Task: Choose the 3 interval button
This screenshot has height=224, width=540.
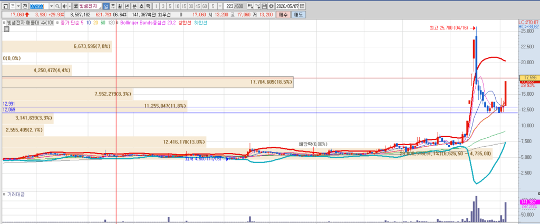Action: point(163,6)
